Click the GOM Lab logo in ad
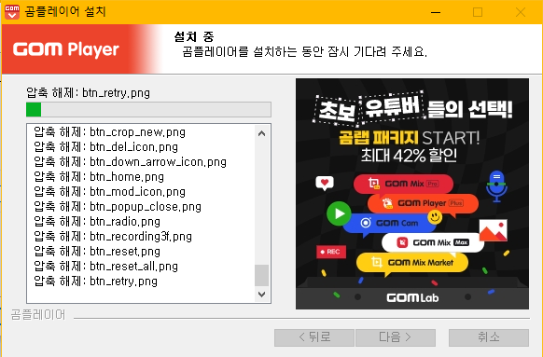The image size is (543, 357). (412, 297)
